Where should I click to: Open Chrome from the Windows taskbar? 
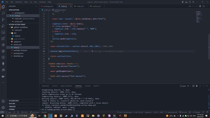tap(45, 116)
